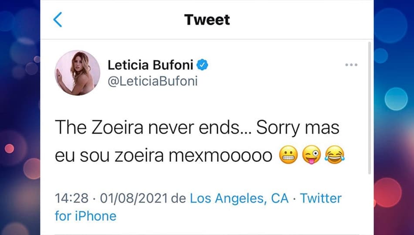414x235 pixels.
Task: Click the blue verified badge
Action: click(x=202, y=65)
